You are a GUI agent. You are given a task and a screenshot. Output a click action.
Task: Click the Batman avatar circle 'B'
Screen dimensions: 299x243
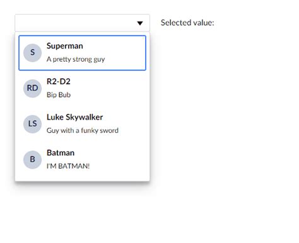tap(32, 160)
